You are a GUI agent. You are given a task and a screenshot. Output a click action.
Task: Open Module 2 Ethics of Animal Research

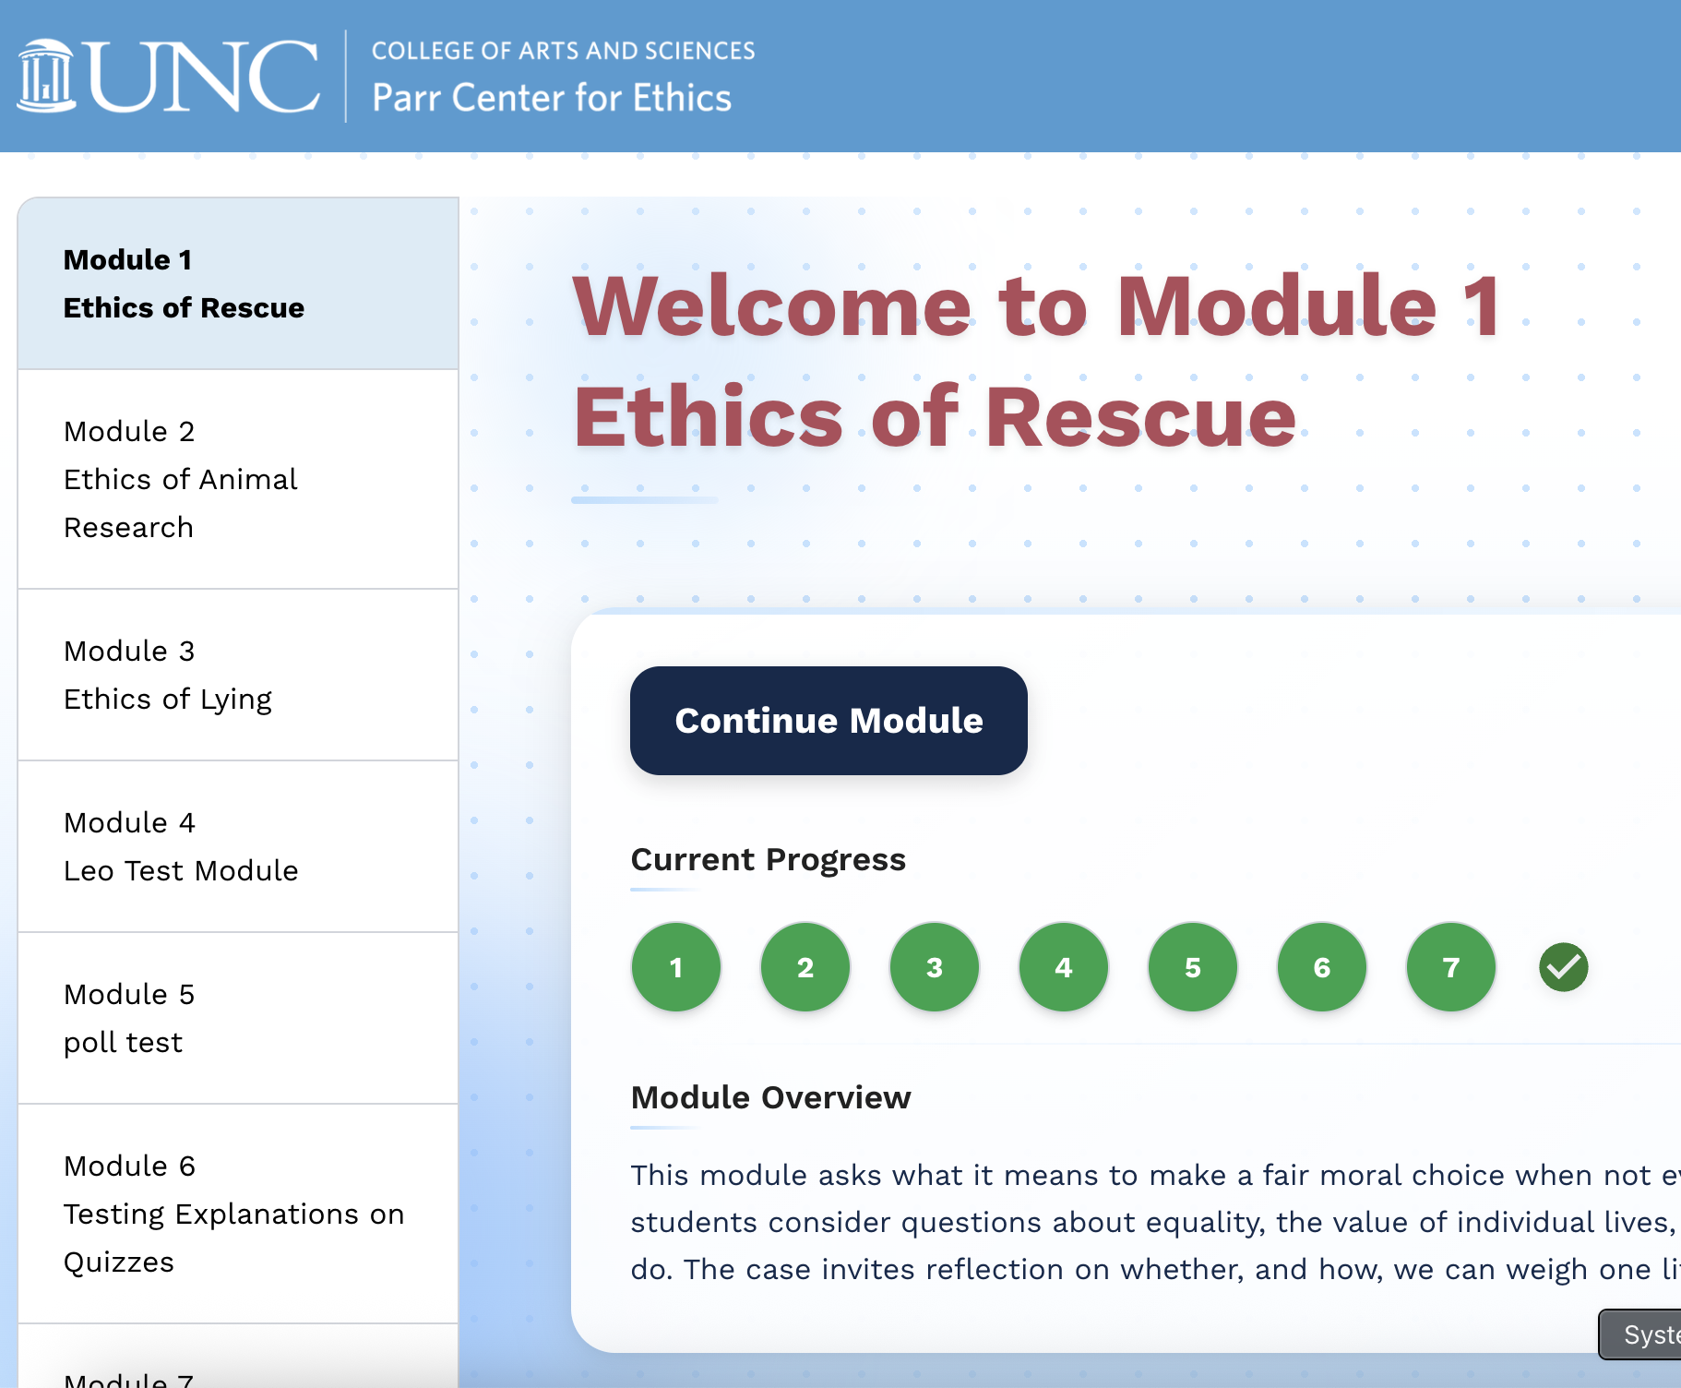click(x=238, y=479)
